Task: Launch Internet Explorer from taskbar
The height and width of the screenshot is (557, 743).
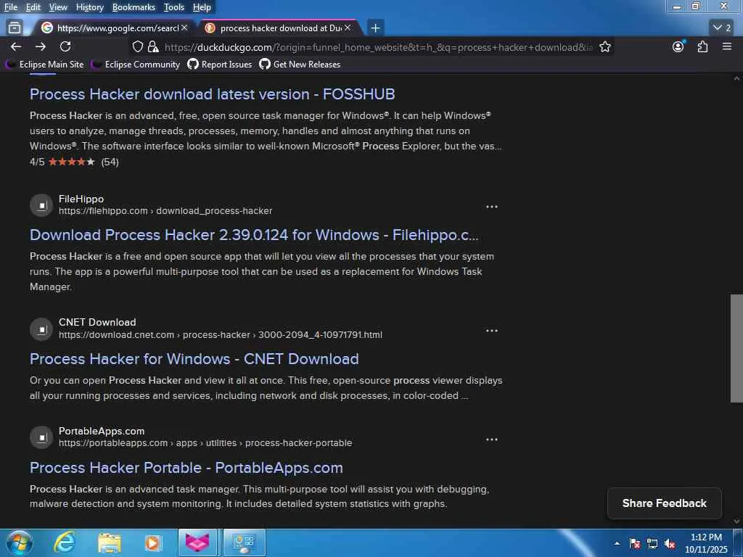Action: pos(65,542)
